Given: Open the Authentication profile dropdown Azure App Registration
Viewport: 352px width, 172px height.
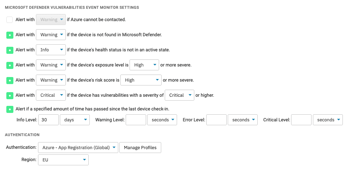Looking at the screenshot, I should point(78,148).
